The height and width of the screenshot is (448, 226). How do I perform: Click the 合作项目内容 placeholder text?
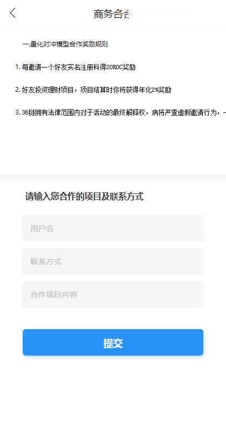tap(54, 295)
